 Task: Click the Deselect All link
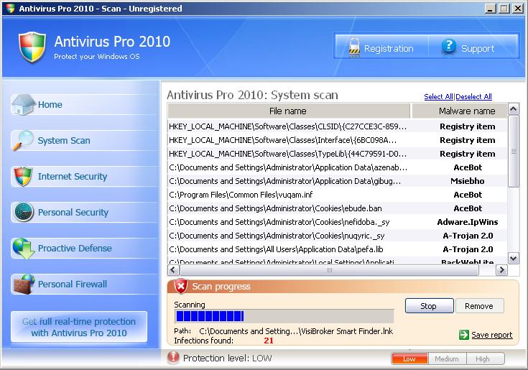(x=474, y=96)
